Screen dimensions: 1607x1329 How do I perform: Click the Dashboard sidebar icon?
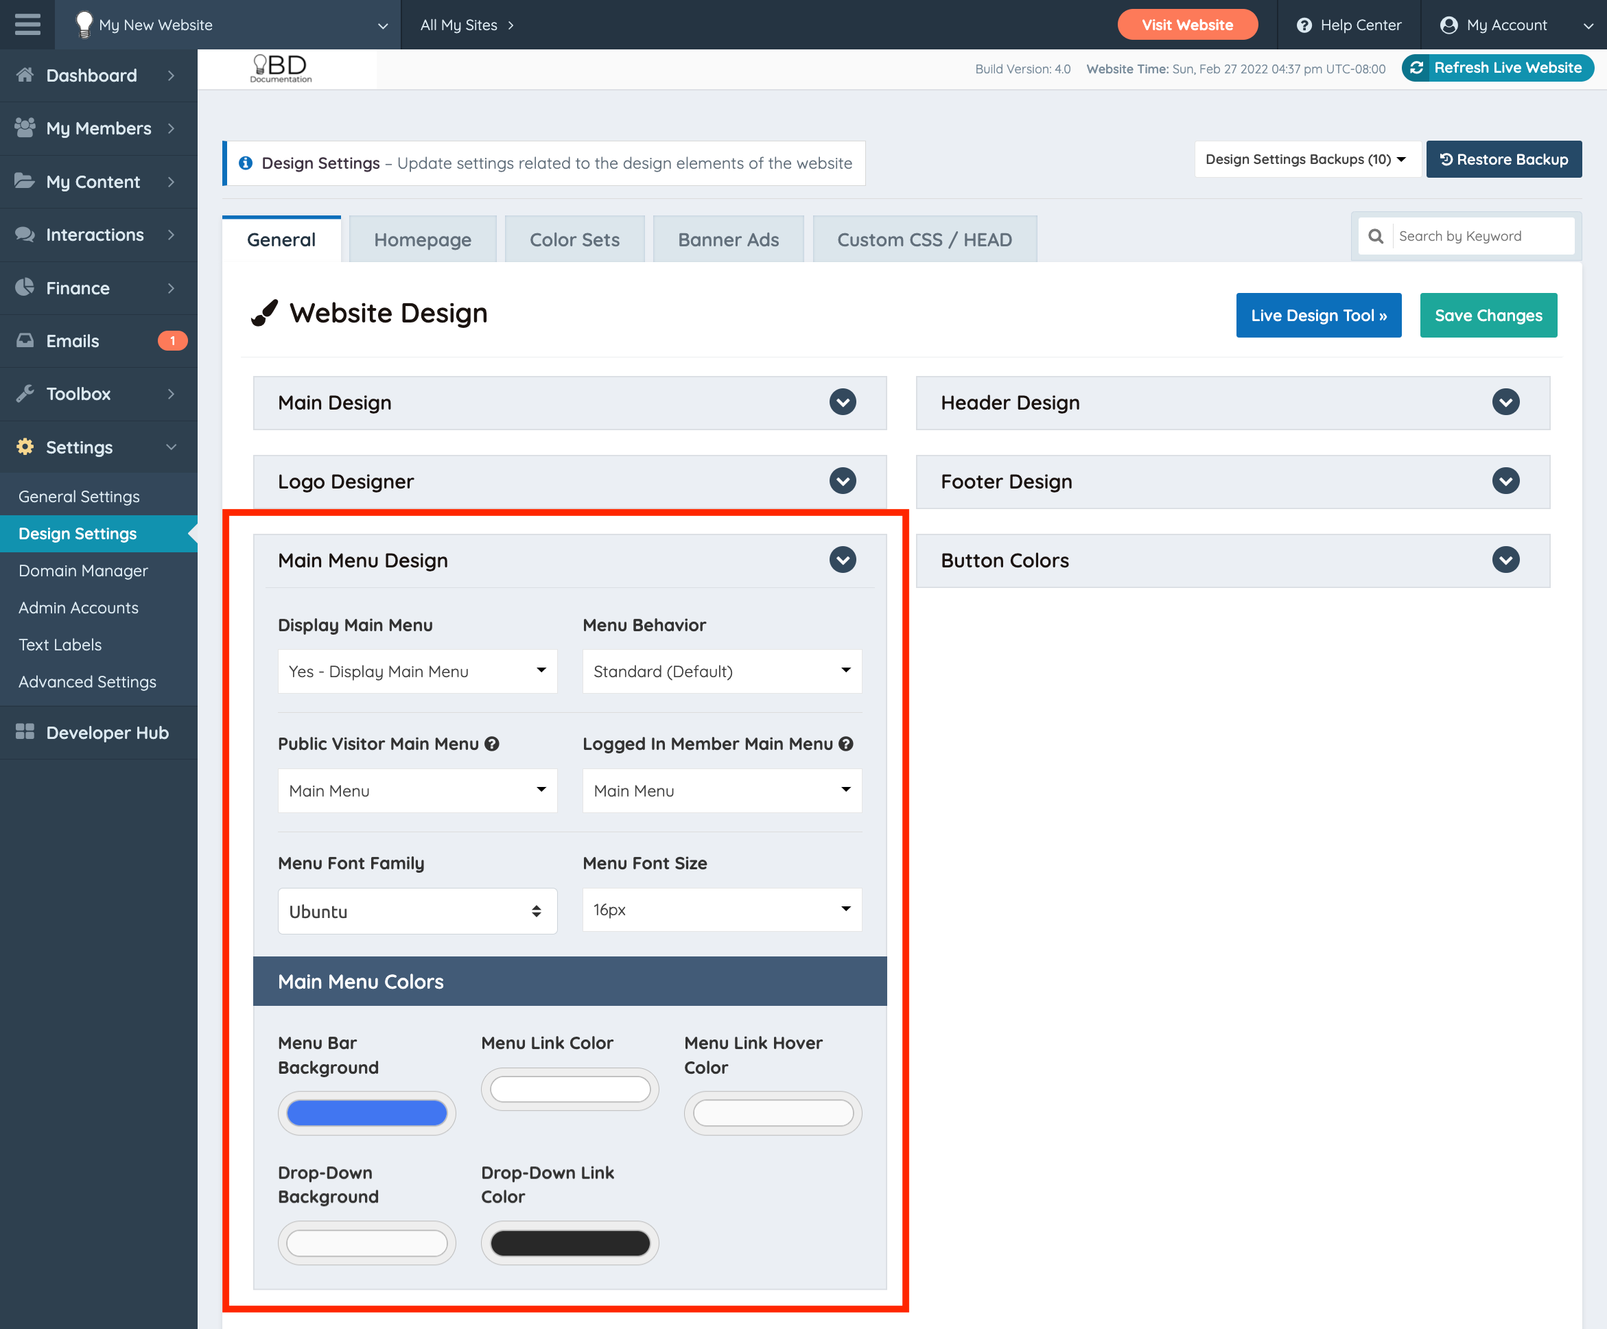(25, 75)
